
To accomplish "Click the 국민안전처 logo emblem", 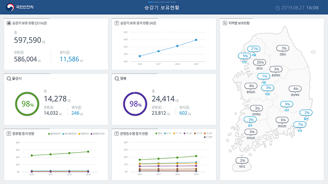I will point(10,7).
